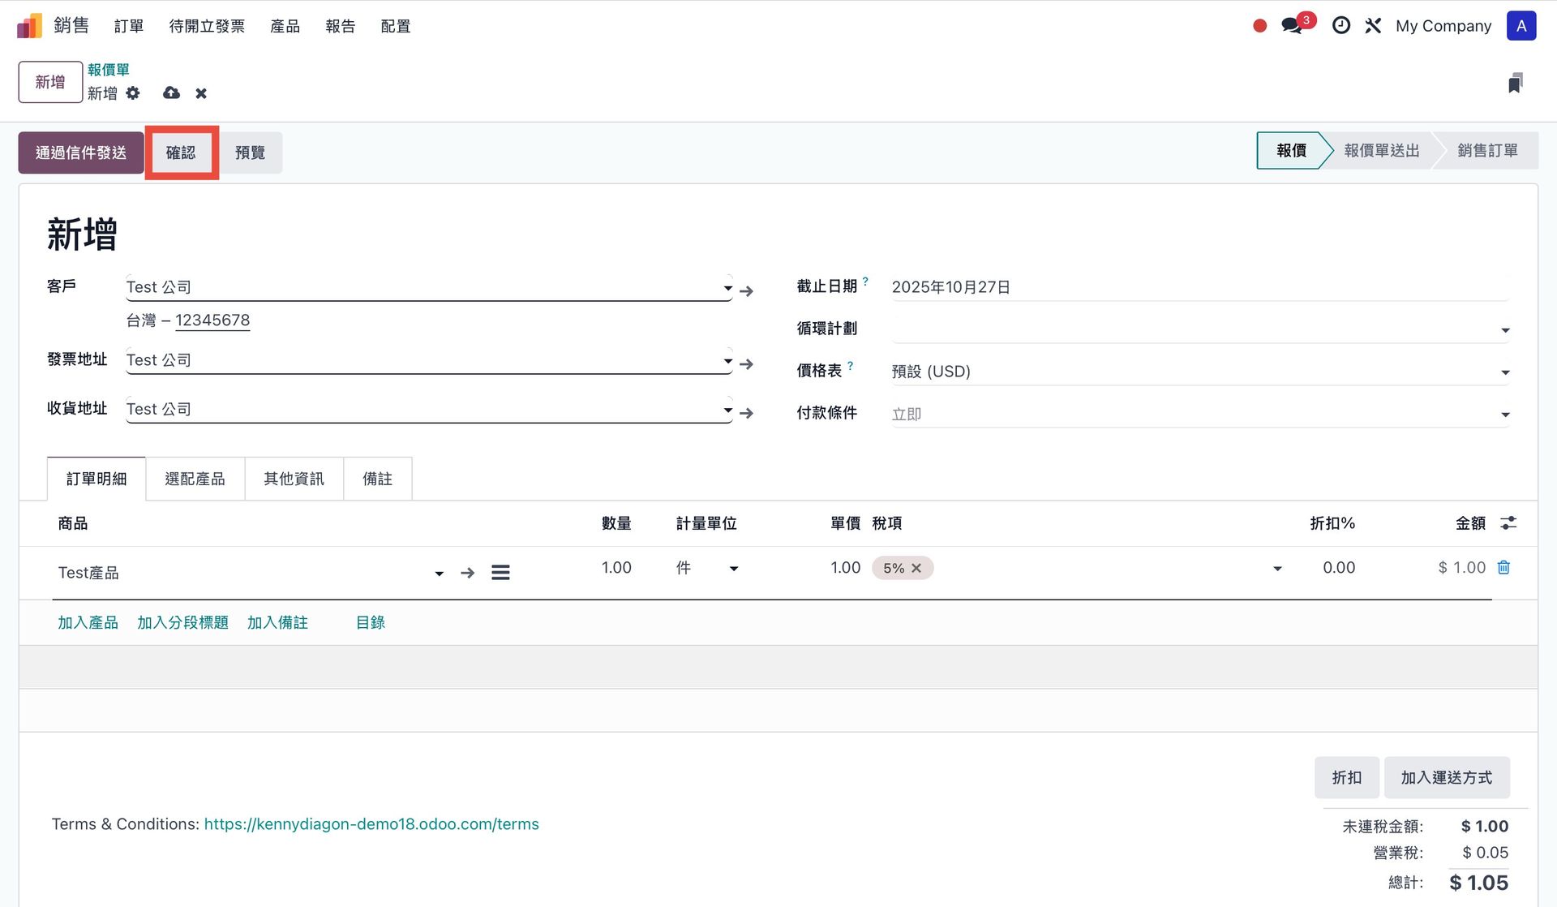Screen dimensions: 1557x907
Task: Discard changes with the X icon
Action: 201,93
